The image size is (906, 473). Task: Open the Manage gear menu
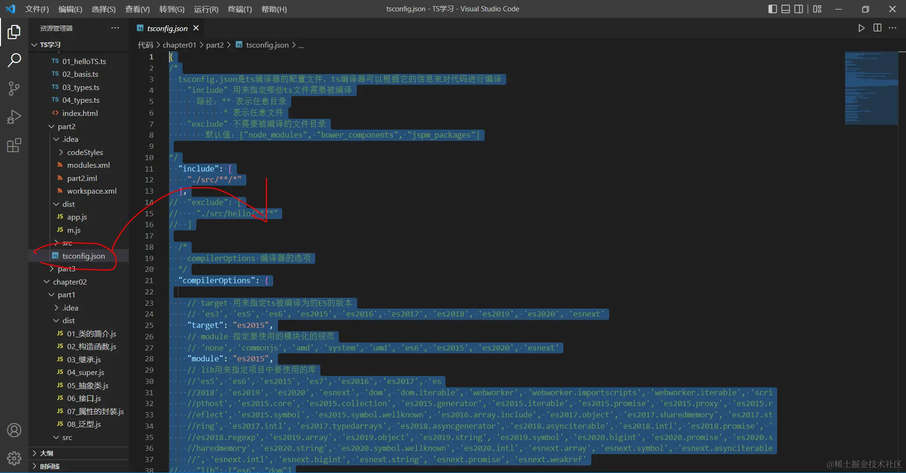coord(14,458)
